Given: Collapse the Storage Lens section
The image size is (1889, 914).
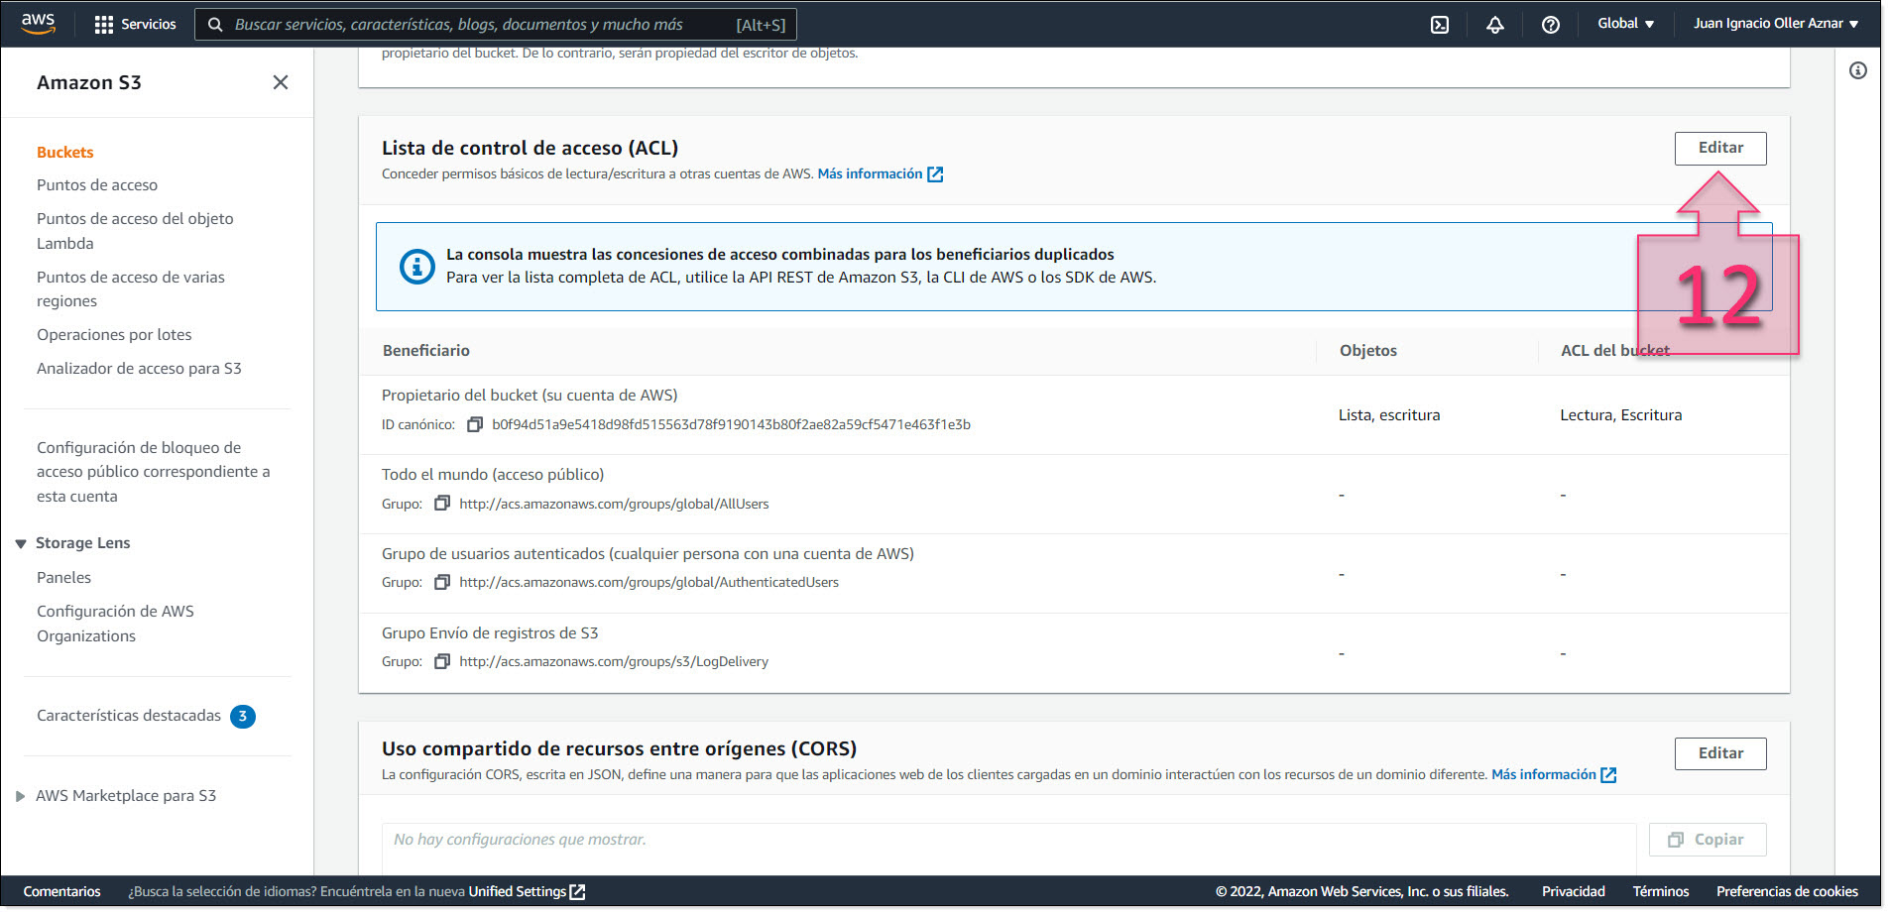Looking at the screenshot, I should (x=22, y=542).
